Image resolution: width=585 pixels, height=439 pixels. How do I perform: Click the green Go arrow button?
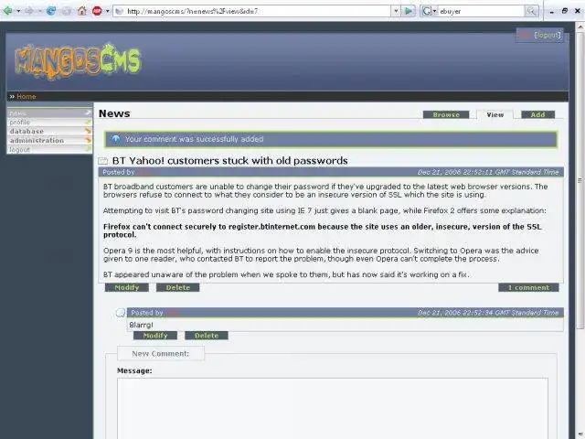(409, 11)
